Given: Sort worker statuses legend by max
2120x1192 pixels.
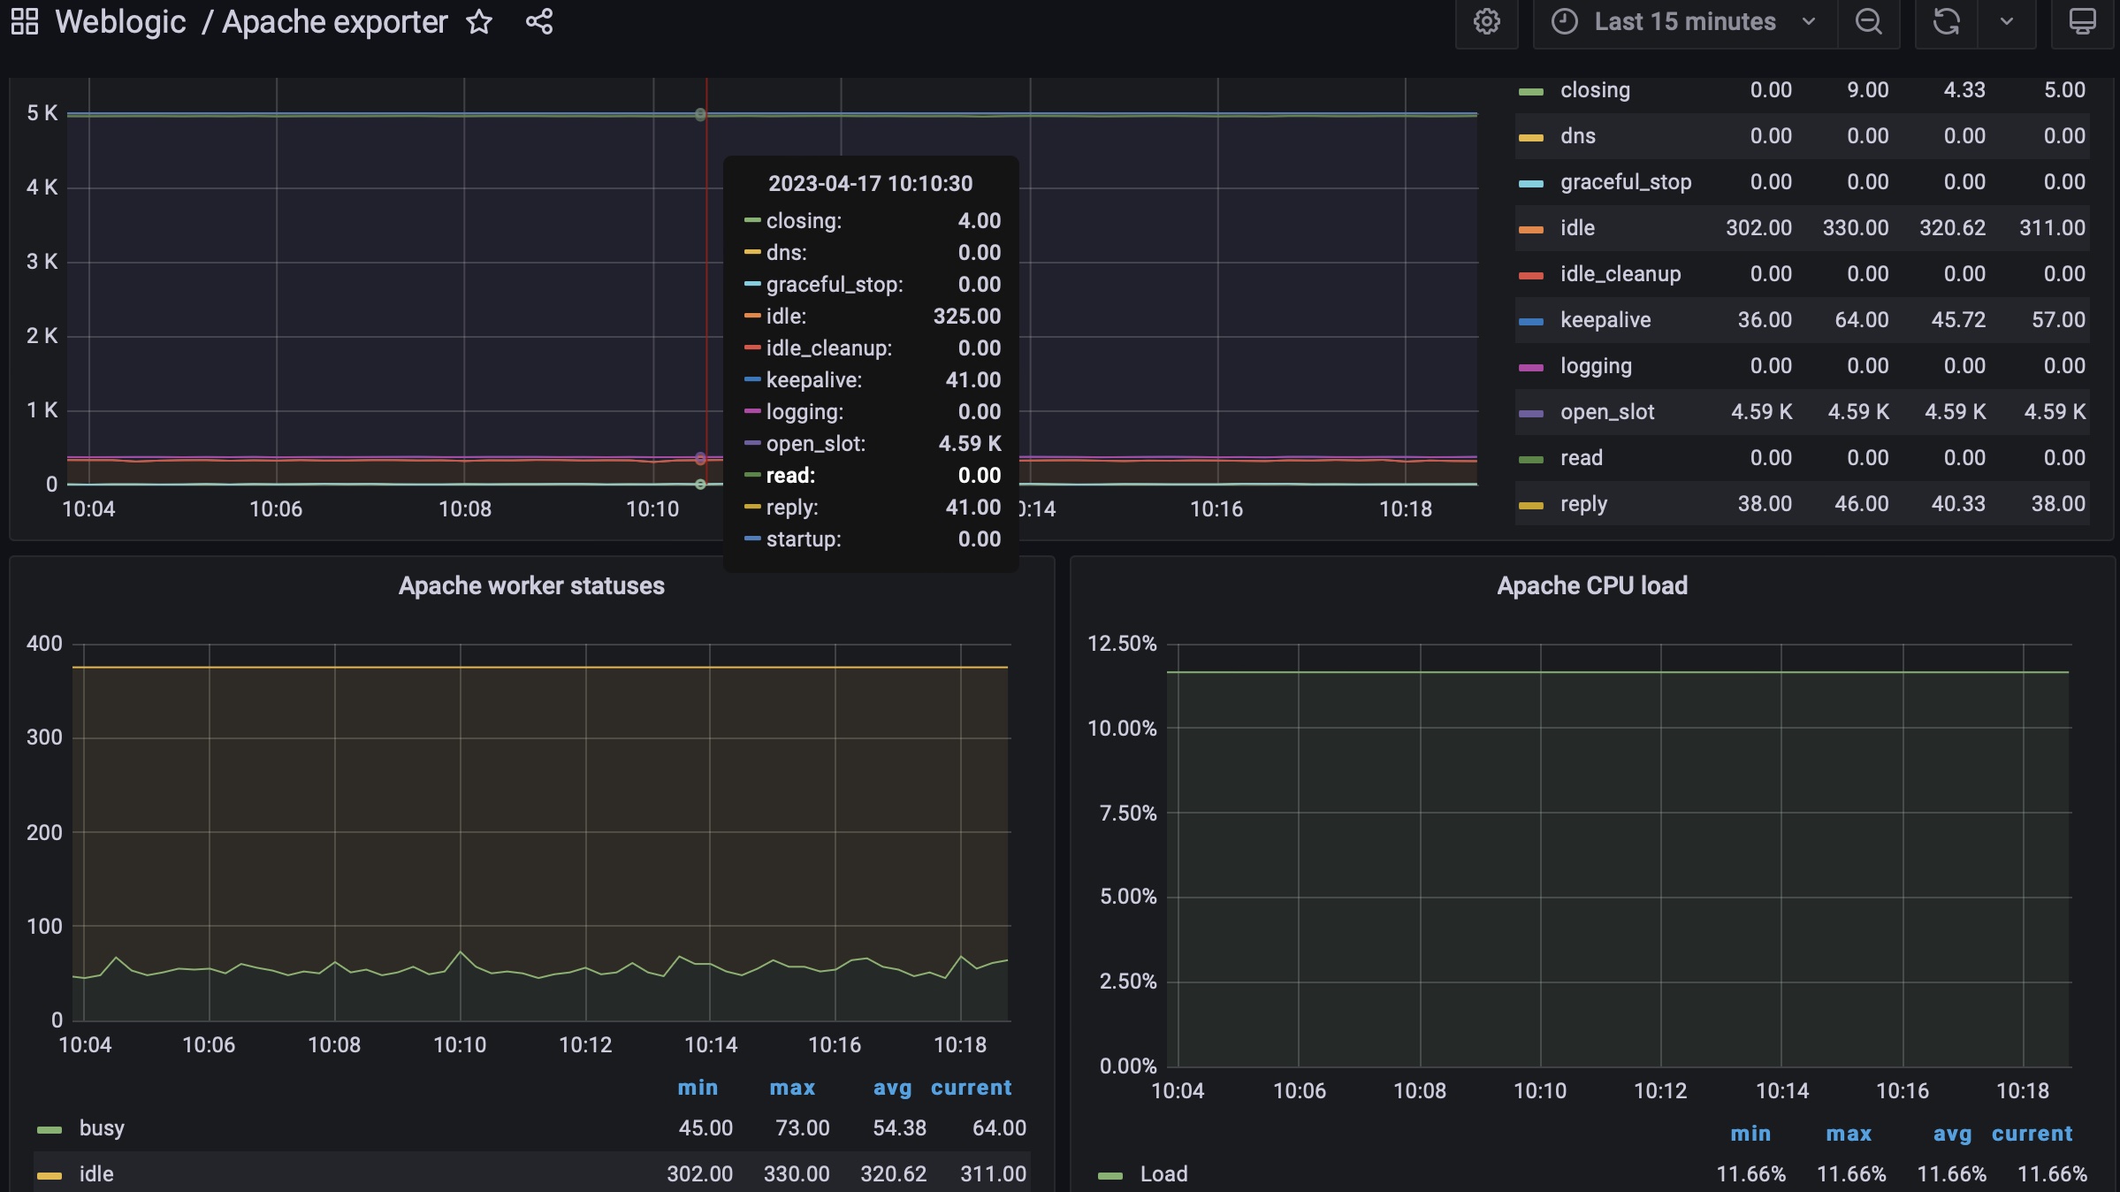Looking at the screenshot, I should point(792,1088).
